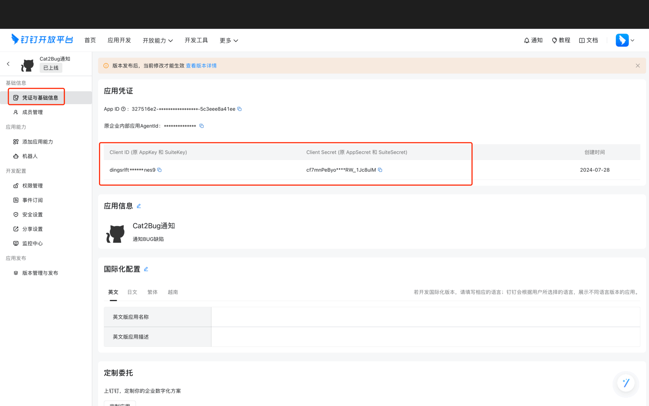Screen dimensions: 649x406
Task: Open the account avatar dropdown
Action: [x=625, y=40]
